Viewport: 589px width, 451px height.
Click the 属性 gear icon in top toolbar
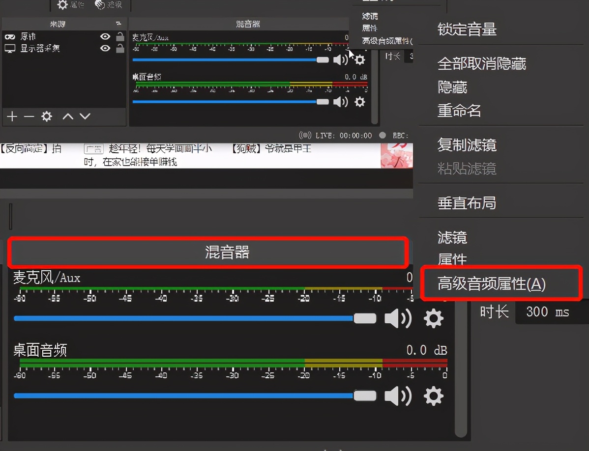[63, 4]
